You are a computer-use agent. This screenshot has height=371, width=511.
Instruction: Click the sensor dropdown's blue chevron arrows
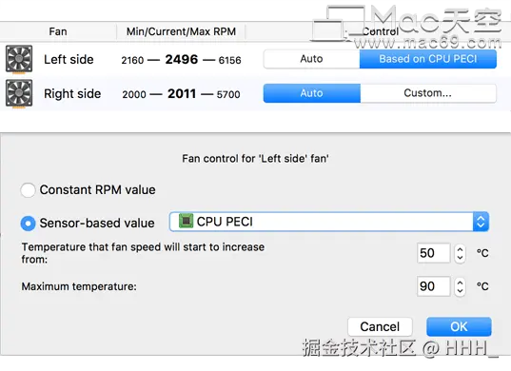pyautogui.click(x=481, y=222)
